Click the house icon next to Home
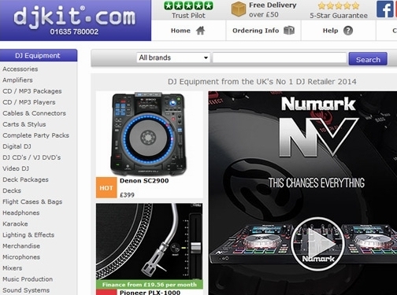The height and width of the screenshot is (295, 397). pyautogui.click(x=200, y=31)
